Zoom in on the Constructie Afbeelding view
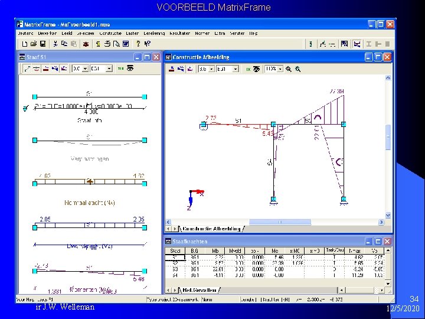Image resolution: width=425 pixels, height=319 pixels. point(289,69)
